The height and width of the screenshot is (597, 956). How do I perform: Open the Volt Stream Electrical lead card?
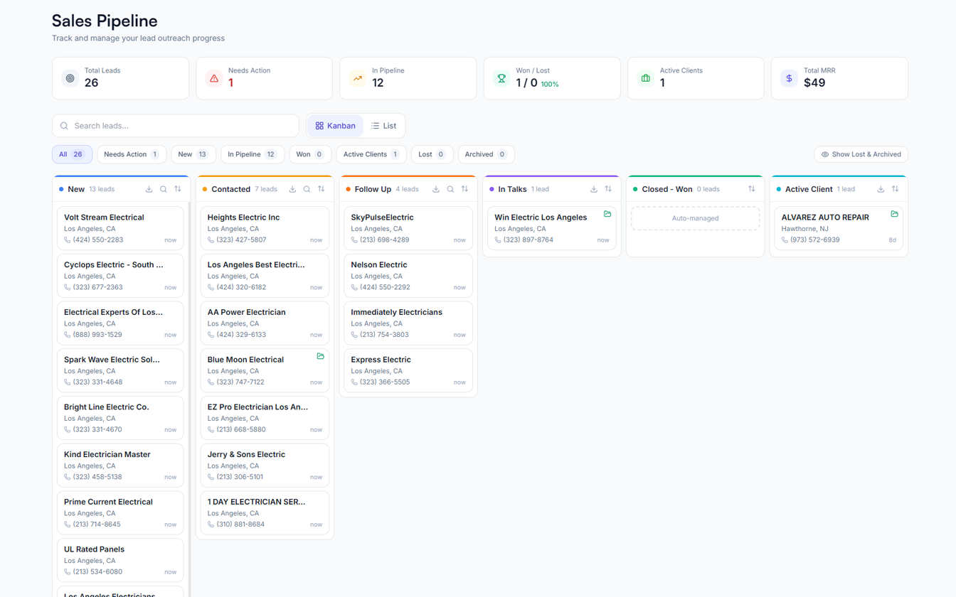[120, 228]
